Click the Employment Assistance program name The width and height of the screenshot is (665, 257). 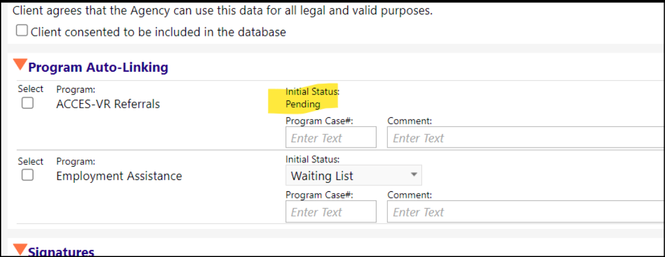tap(119, 176)
